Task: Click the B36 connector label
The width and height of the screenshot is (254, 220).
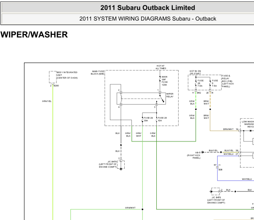Action: pos(220,170)
